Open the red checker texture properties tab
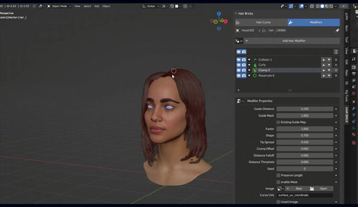The width and height of the screenshot is (358, 207). point(354,143)
